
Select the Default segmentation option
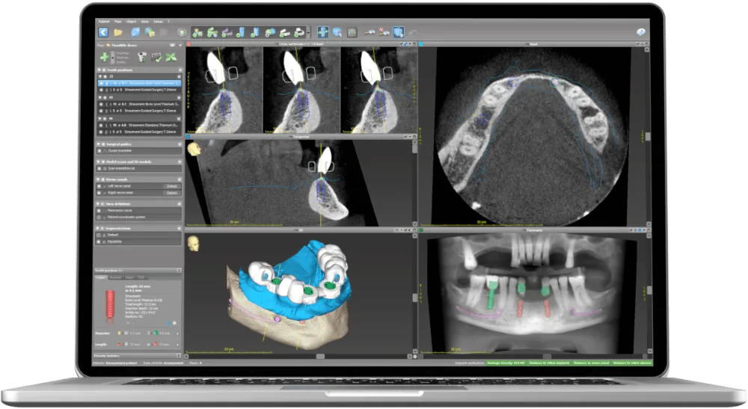99,235
